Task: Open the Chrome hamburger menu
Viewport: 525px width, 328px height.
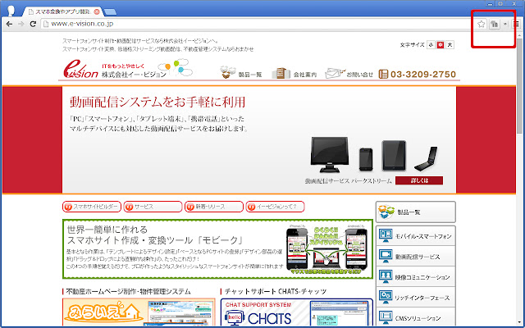Action: coord(517,24)
